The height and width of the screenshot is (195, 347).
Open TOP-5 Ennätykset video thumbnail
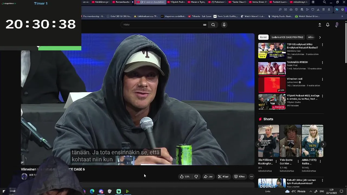click(x=272, y=51)
